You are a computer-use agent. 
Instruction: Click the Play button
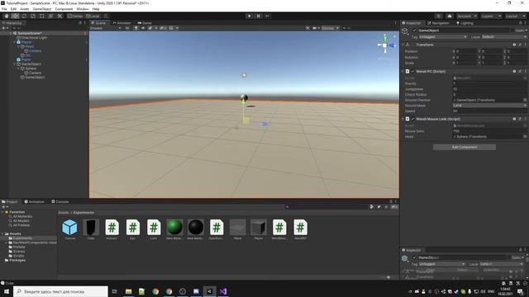point(250,16)
